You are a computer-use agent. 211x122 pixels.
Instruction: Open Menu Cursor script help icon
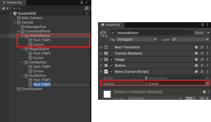click(x=196, y=72)
